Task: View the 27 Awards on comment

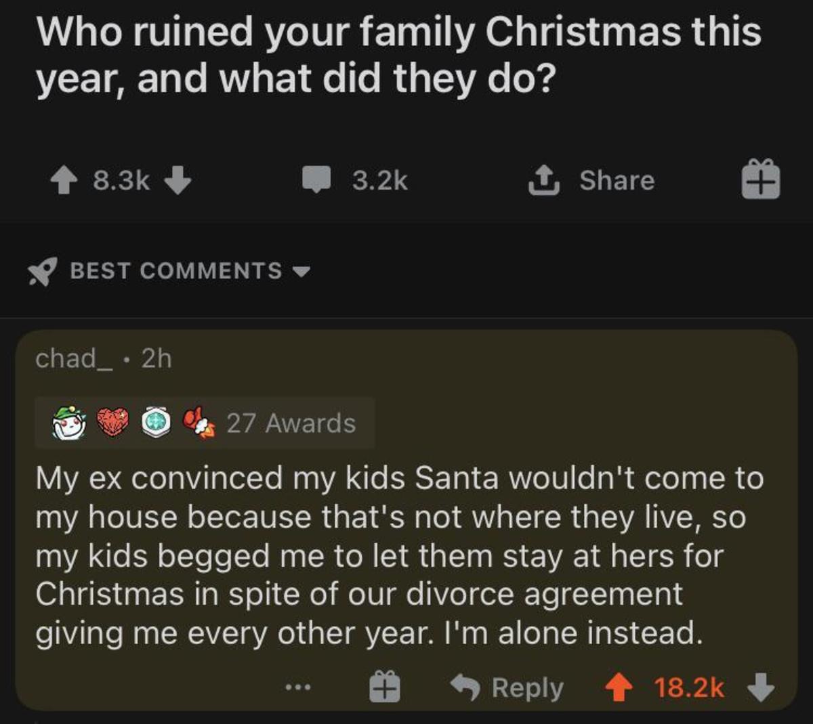Action: click(291, 423)
